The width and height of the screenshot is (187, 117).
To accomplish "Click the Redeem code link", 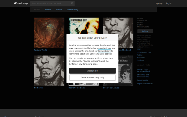I will point(142,80).
